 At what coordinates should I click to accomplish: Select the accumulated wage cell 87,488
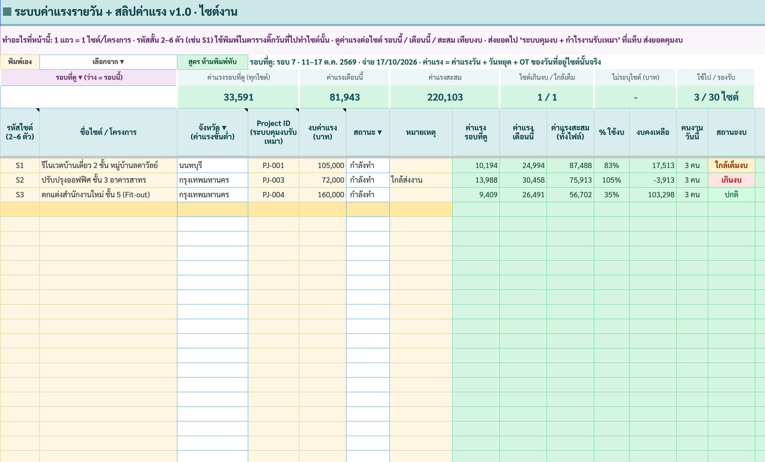click(x=570, y=165)
